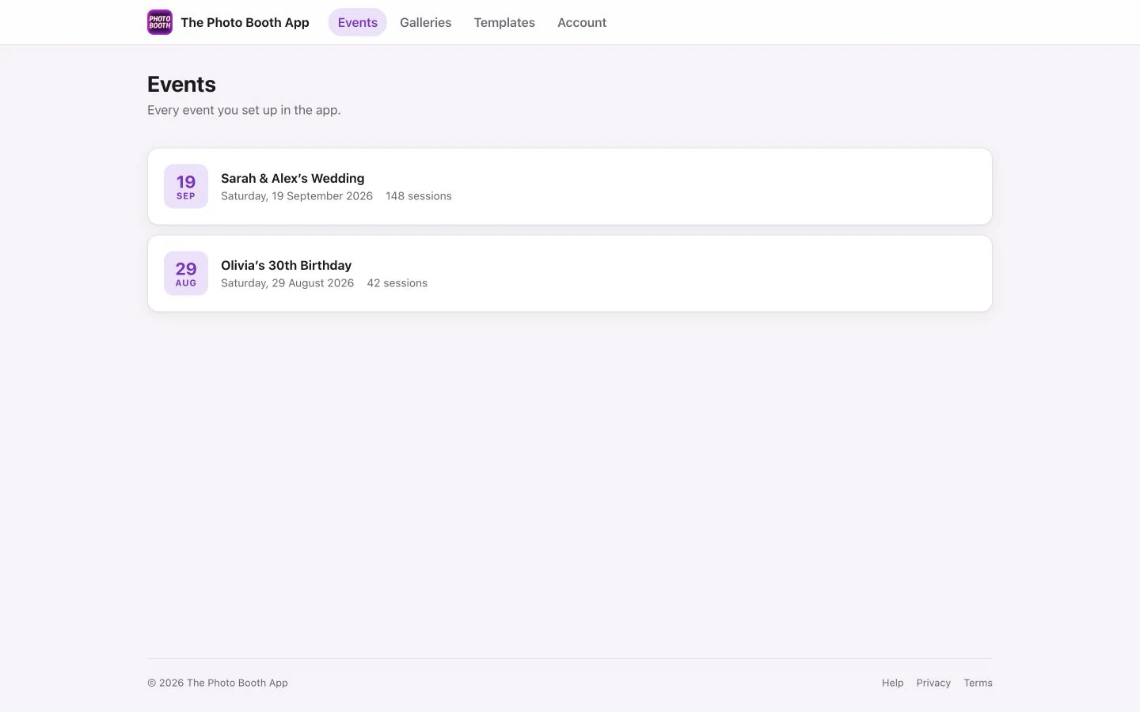Click The Photo Booth App brand name
This screenshot has height=712, width=1140.
pyautogui.click(x=245, y=22)
